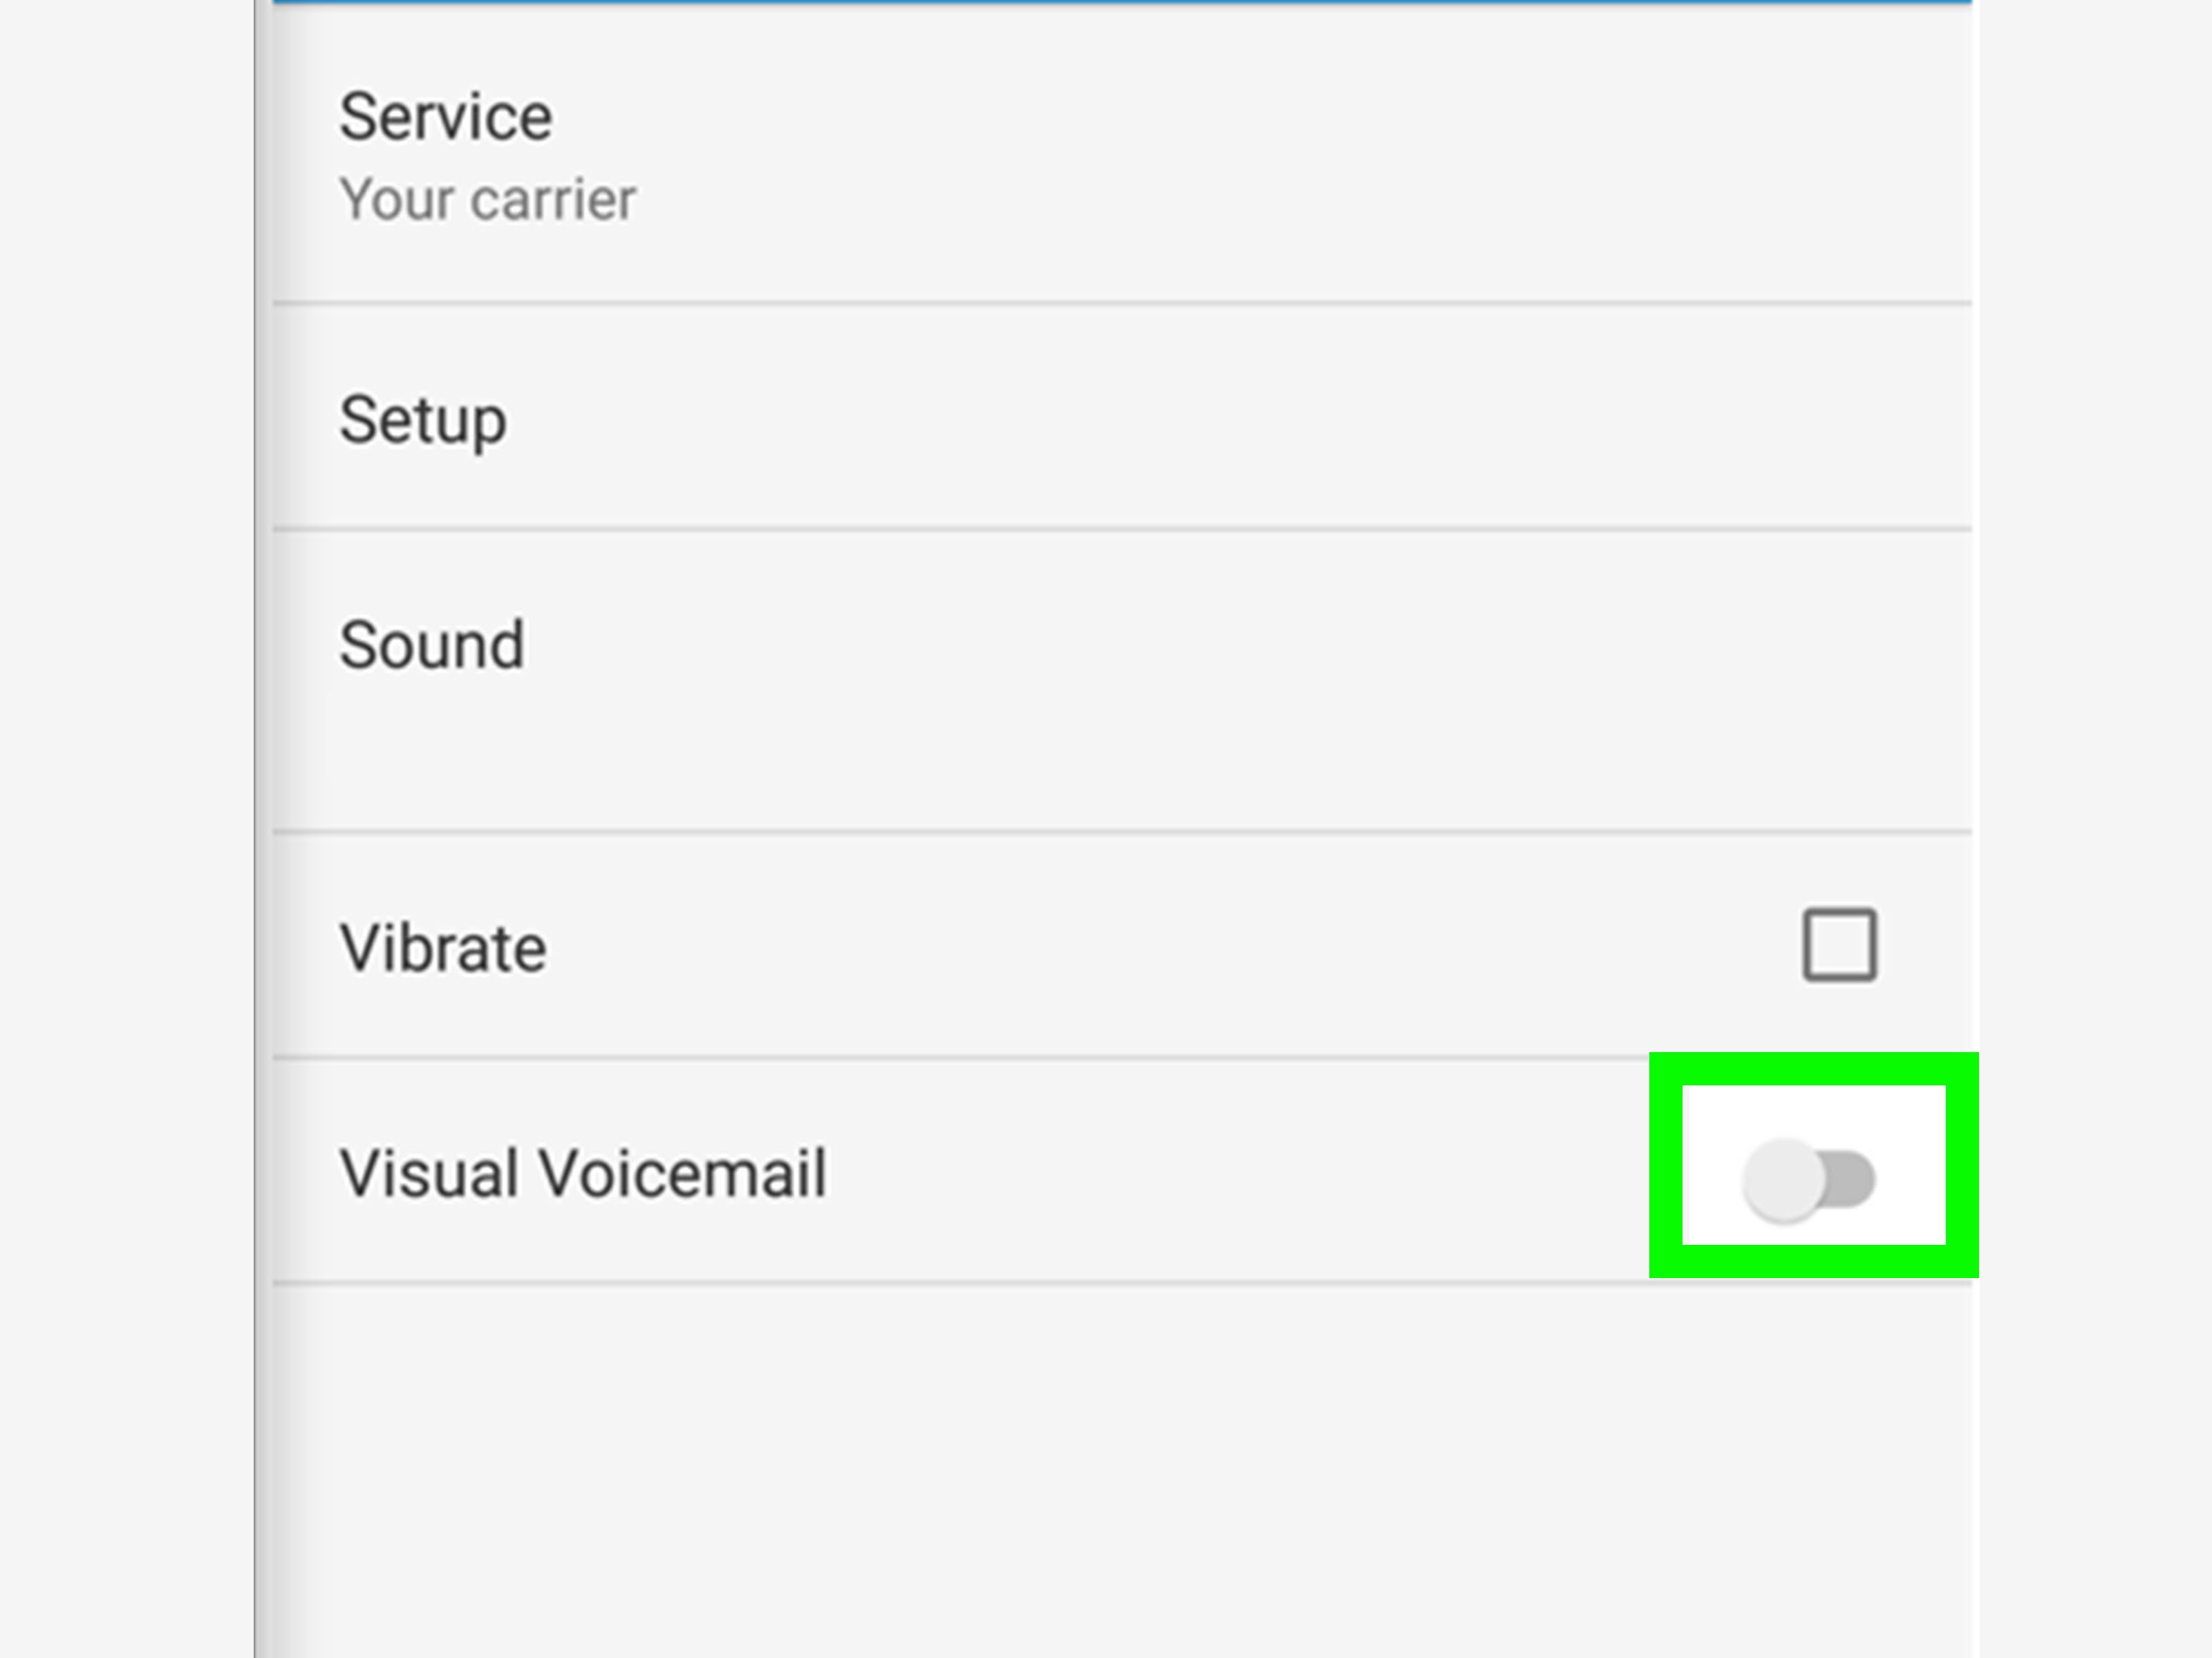
Task: Check the Vibrate checkbox
Action: pyautogui.click(x=1840, y=944)
